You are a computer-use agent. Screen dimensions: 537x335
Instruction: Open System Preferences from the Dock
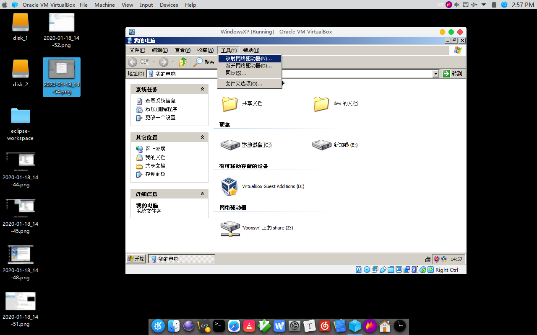coord(295,326)
